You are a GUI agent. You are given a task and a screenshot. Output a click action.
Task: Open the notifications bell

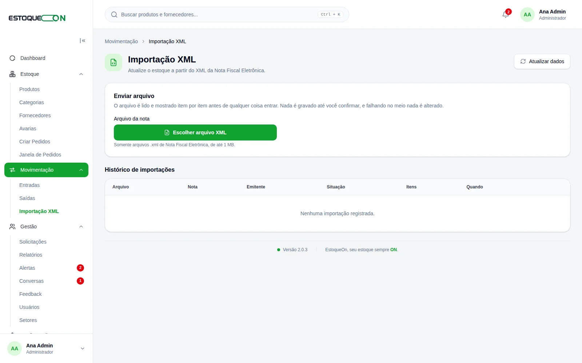(506, 15)
